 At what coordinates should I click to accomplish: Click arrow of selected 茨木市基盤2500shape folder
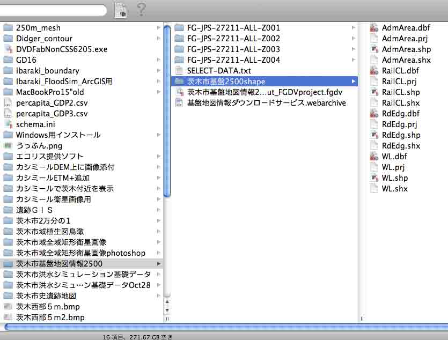click(x=354, y=82)
